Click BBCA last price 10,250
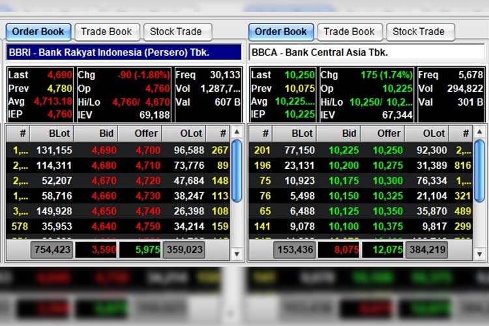This screenshot has width=489, height=326. tap(300, 75)
